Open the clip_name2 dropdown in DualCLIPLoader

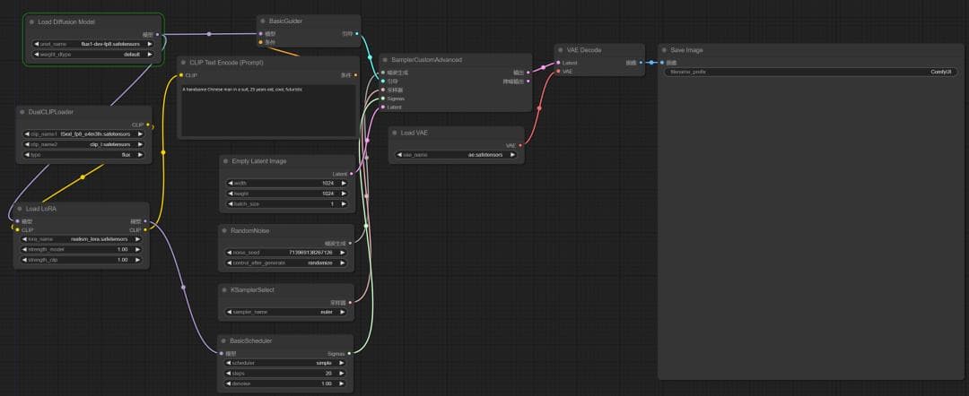83,144
